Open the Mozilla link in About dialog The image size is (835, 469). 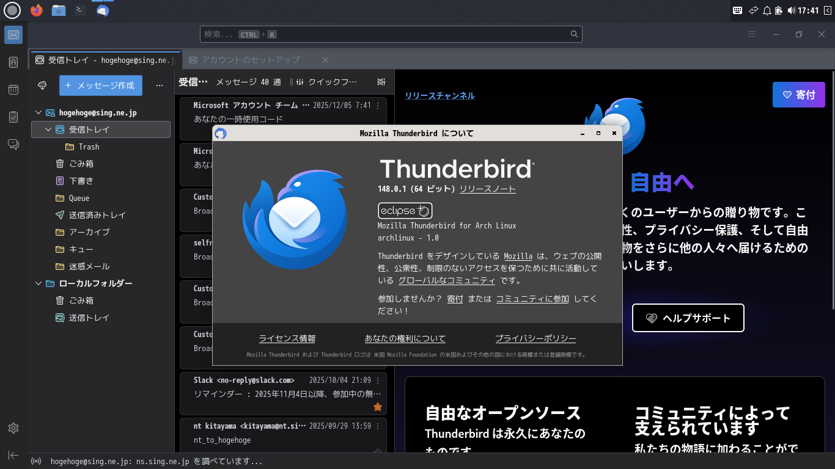point(518,256)
